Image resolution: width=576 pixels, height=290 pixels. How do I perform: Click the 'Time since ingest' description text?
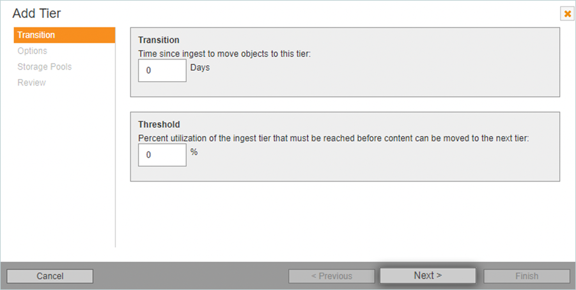[x=224, y=54]
